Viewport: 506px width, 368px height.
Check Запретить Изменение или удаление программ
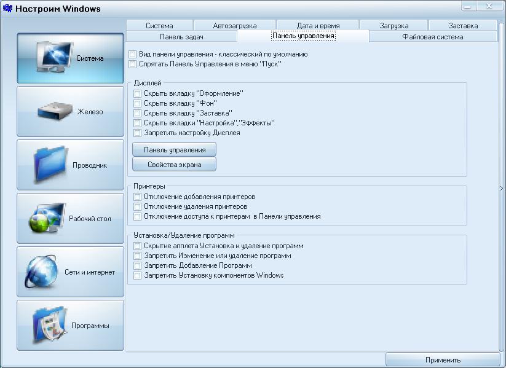137,256
